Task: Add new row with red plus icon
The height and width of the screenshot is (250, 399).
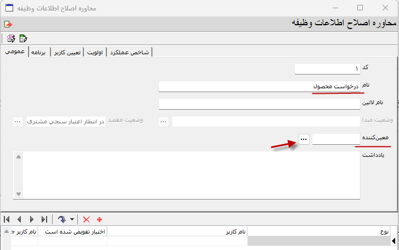Action: (99, 219)
